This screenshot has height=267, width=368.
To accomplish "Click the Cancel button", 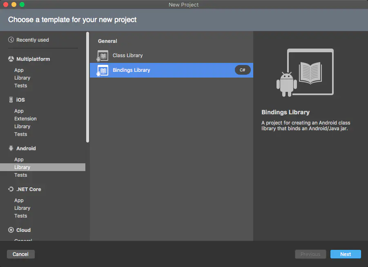I will pos(21,254).
